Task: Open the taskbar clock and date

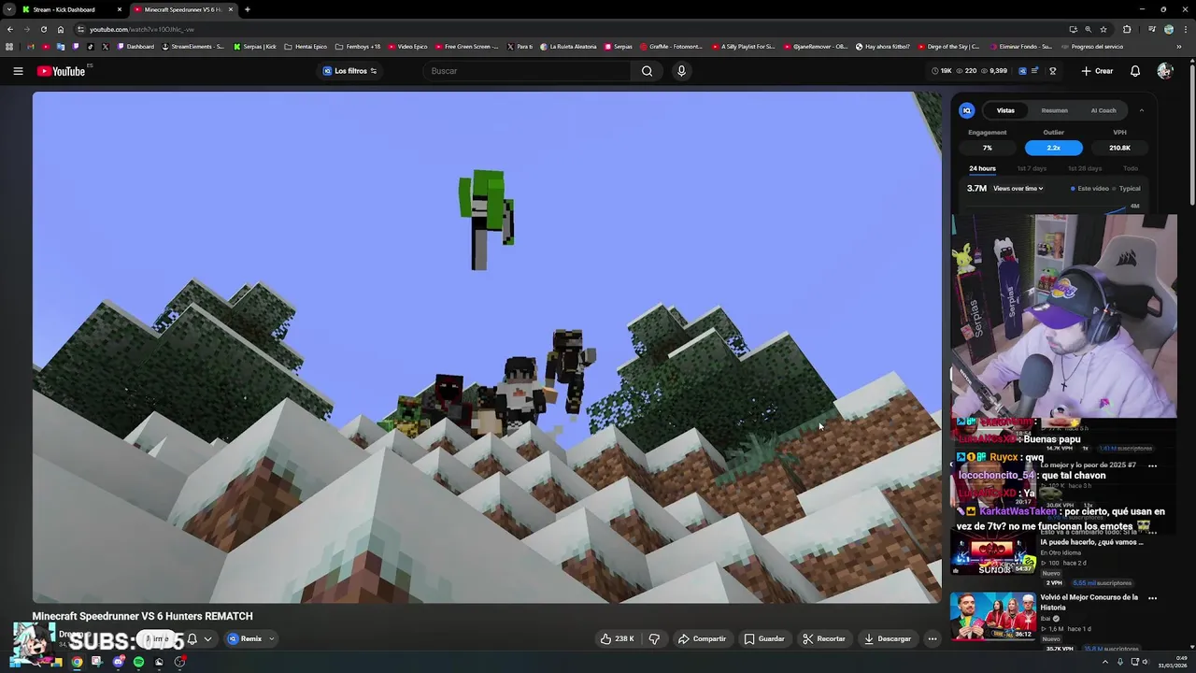Action: [x=1174, y=662]
